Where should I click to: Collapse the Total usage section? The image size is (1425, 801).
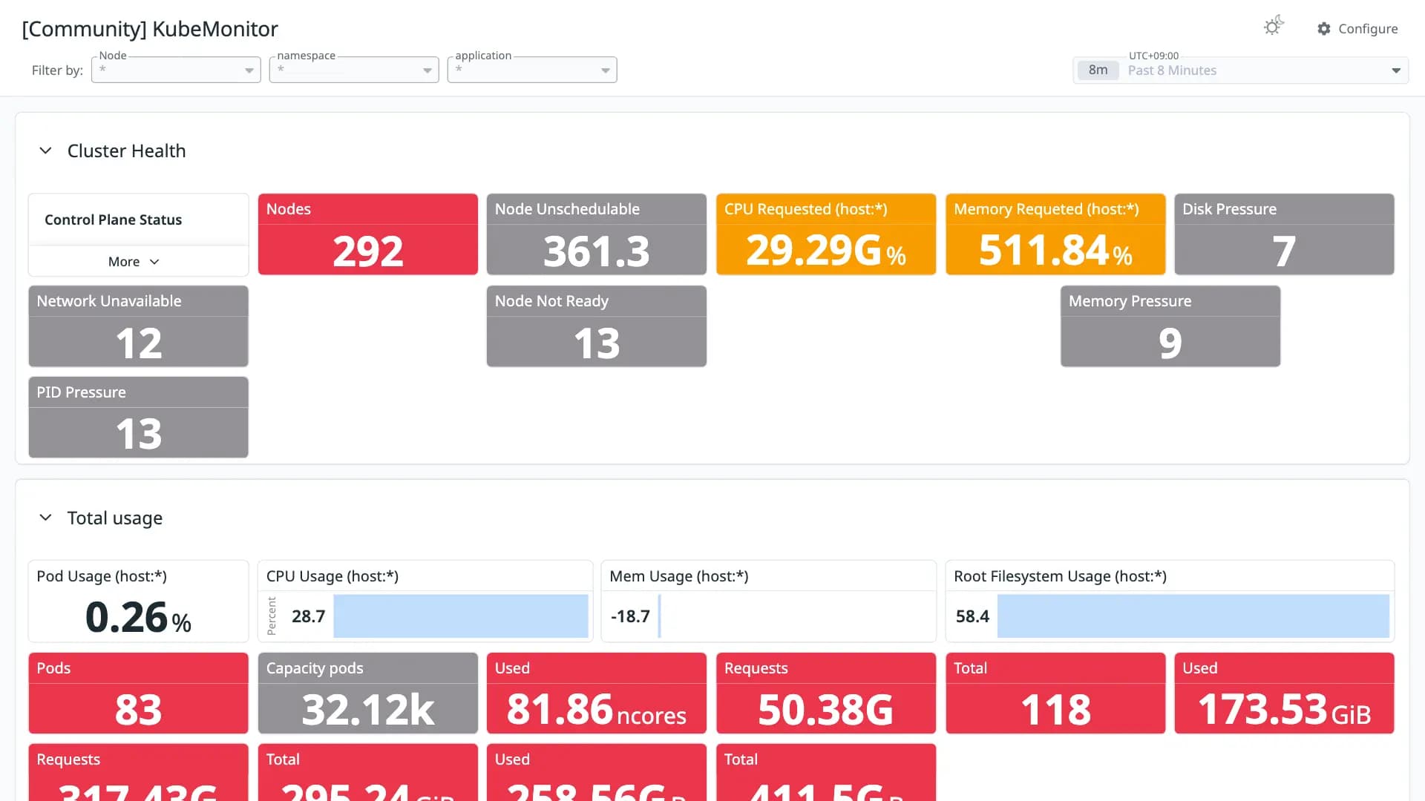(x=45, y=518)
